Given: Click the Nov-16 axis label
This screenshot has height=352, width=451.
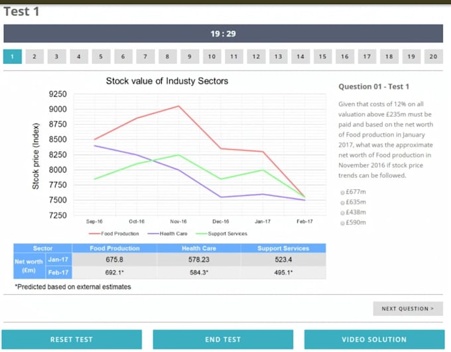Looking at the screenshot, I should (x=178, y=222).
